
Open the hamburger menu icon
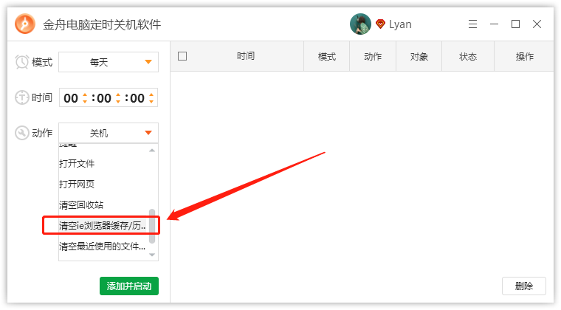[472, 24]
